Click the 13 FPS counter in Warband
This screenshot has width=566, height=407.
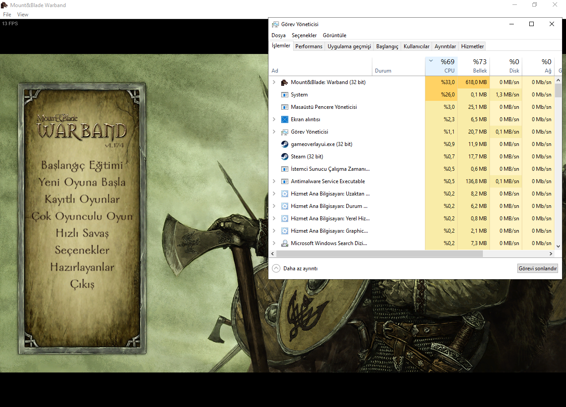[10, 23]
